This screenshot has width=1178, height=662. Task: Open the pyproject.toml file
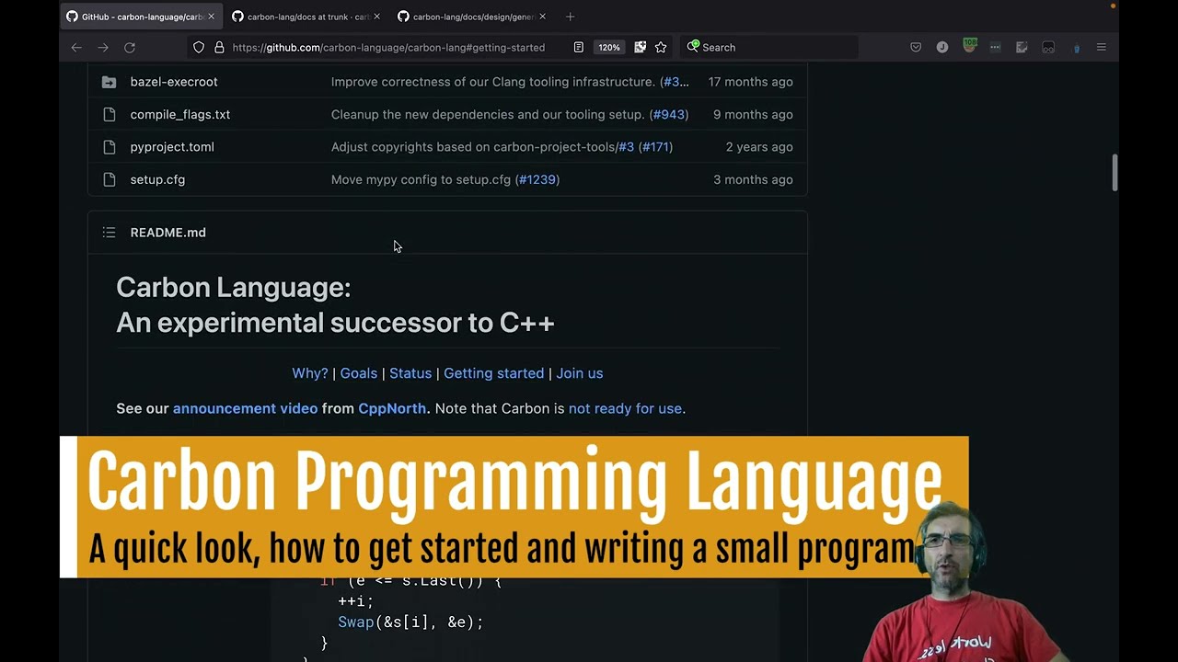[x=172, y=147]
